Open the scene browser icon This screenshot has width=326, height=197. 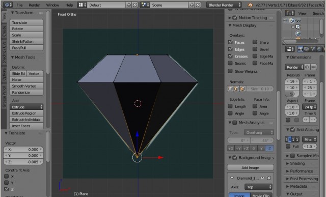145,5
